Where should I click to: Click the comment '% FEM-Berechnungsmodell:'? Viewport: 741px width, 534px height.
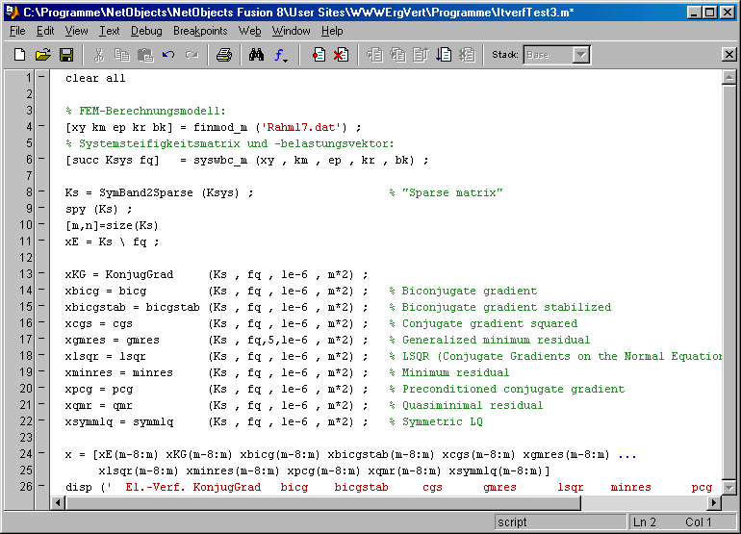point(145,111)
